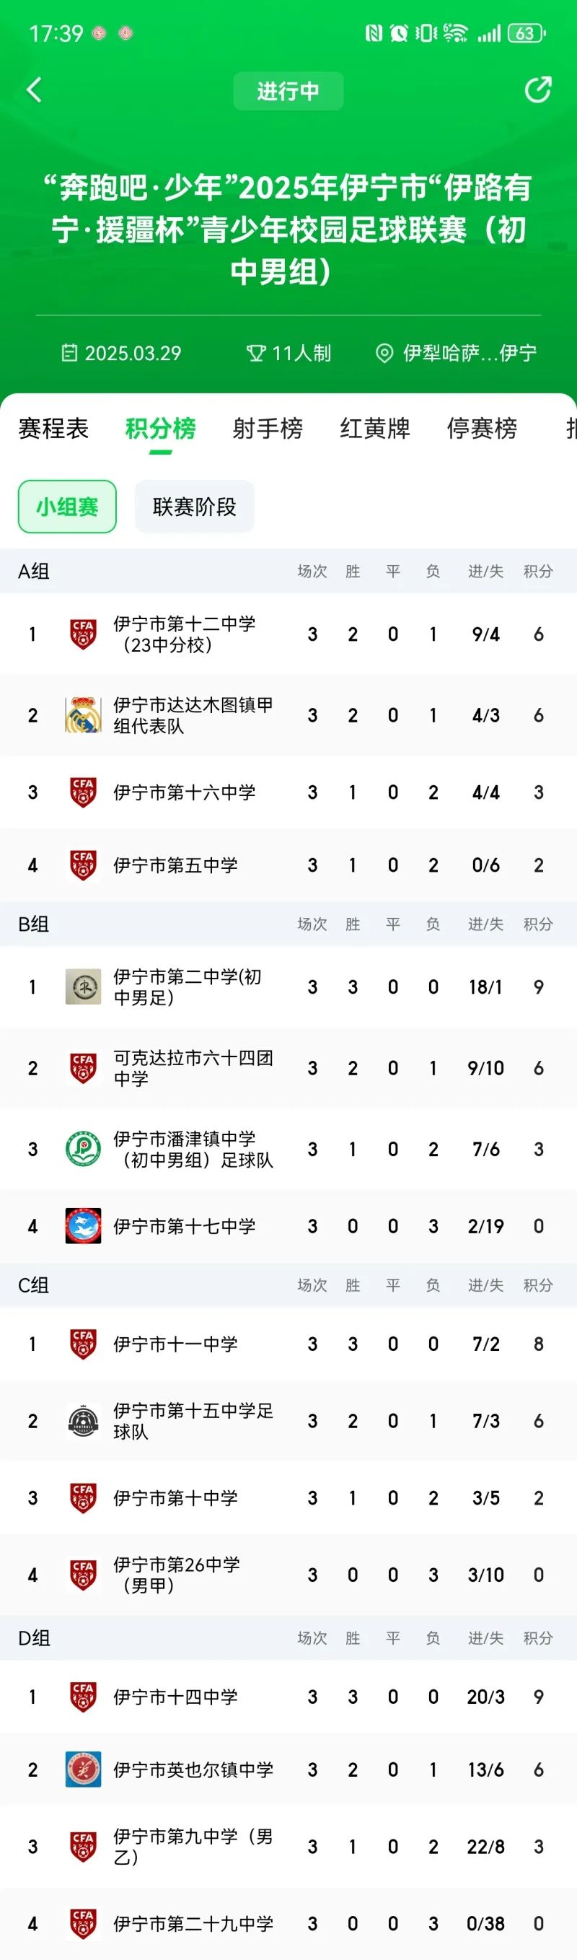
Task: Tap the logo of 伊宁市第二中学(初中男足)
Action: [x=83, y=986]
